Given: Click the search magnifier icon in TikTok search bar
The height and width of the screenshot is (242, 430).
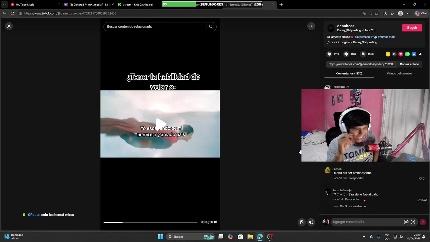Looking at the screenshot, I should 211,27.
